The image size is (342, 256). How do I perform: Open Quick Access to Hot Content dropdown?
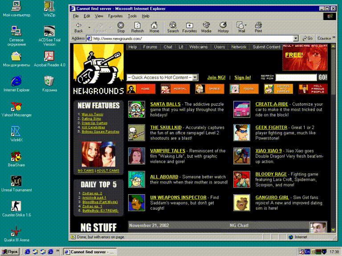(162, 77)
